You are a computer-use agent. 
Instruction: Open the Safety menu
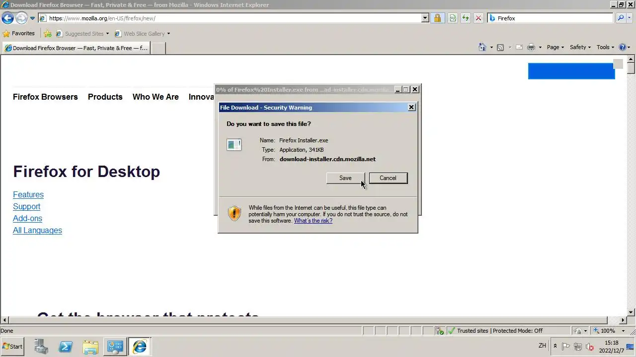(580, 47)
